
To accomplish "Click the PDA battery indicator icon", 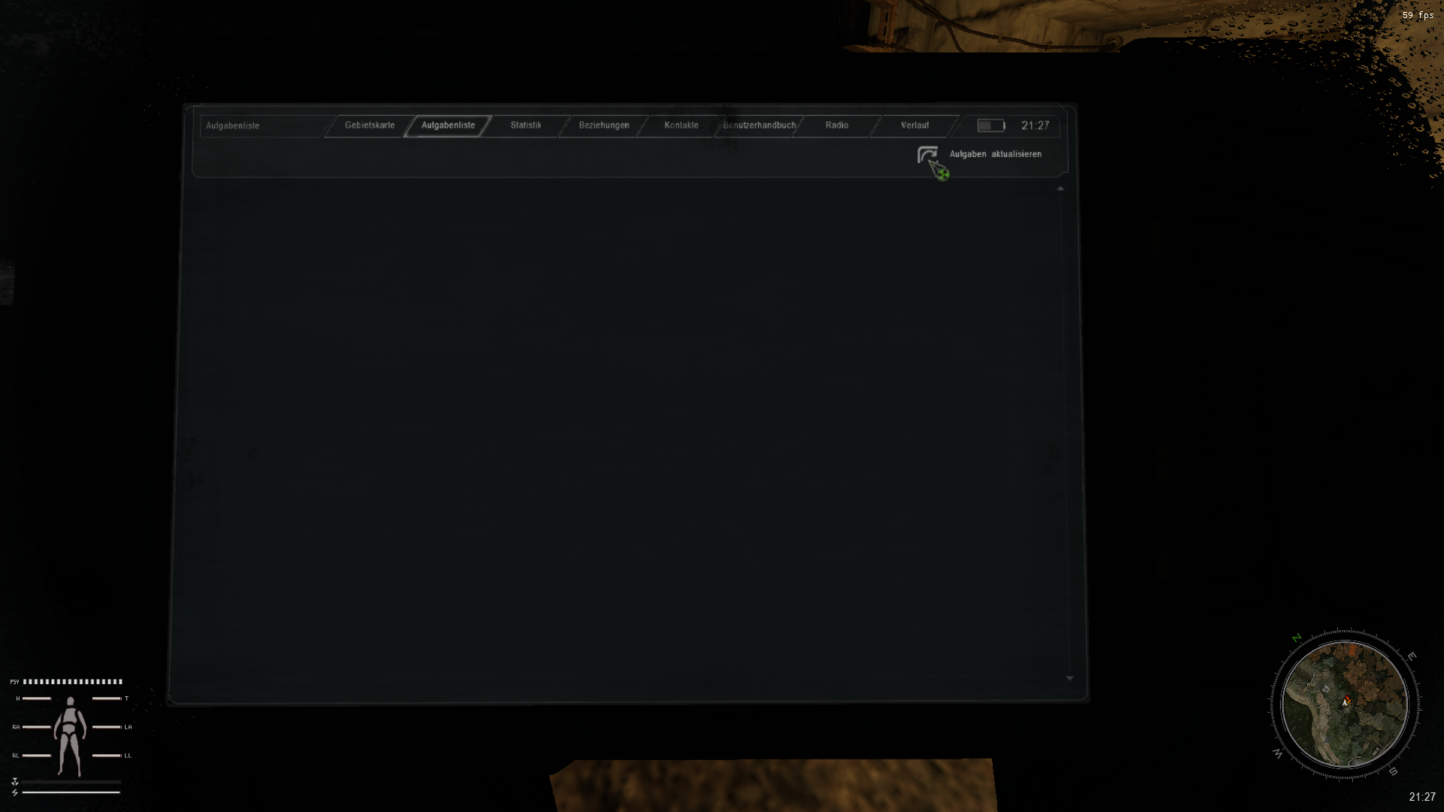I will 990,126.
